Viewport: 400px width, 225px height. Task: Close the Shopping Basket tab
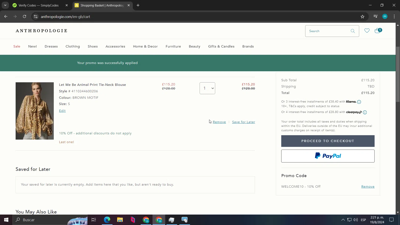(129, 5)
